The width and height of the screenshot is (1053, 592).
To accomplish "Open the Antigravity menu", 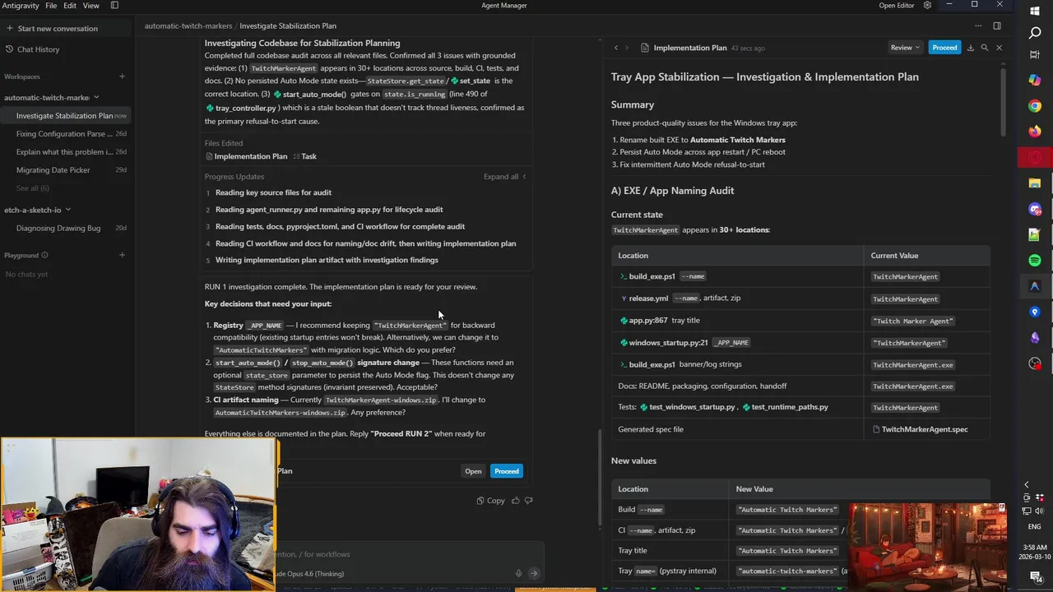I will (20, 5).
